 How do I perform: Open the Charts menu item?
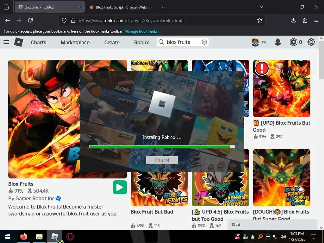(38, 42)
